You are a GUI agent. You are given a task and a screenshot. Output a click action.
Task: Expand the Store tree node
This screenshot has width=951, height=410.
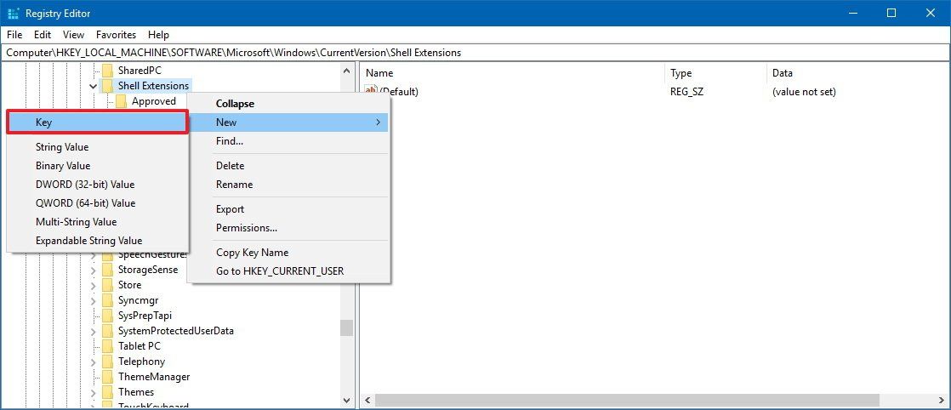pyautogui.click(x=93, y=285)
